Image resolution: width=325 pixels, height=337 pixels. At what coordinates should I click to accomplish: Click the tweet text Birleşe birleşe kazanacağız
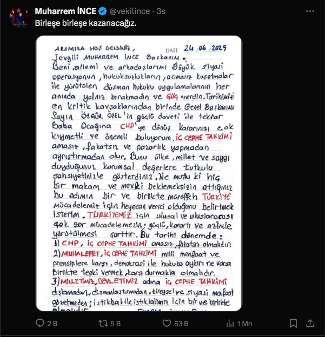85,23
